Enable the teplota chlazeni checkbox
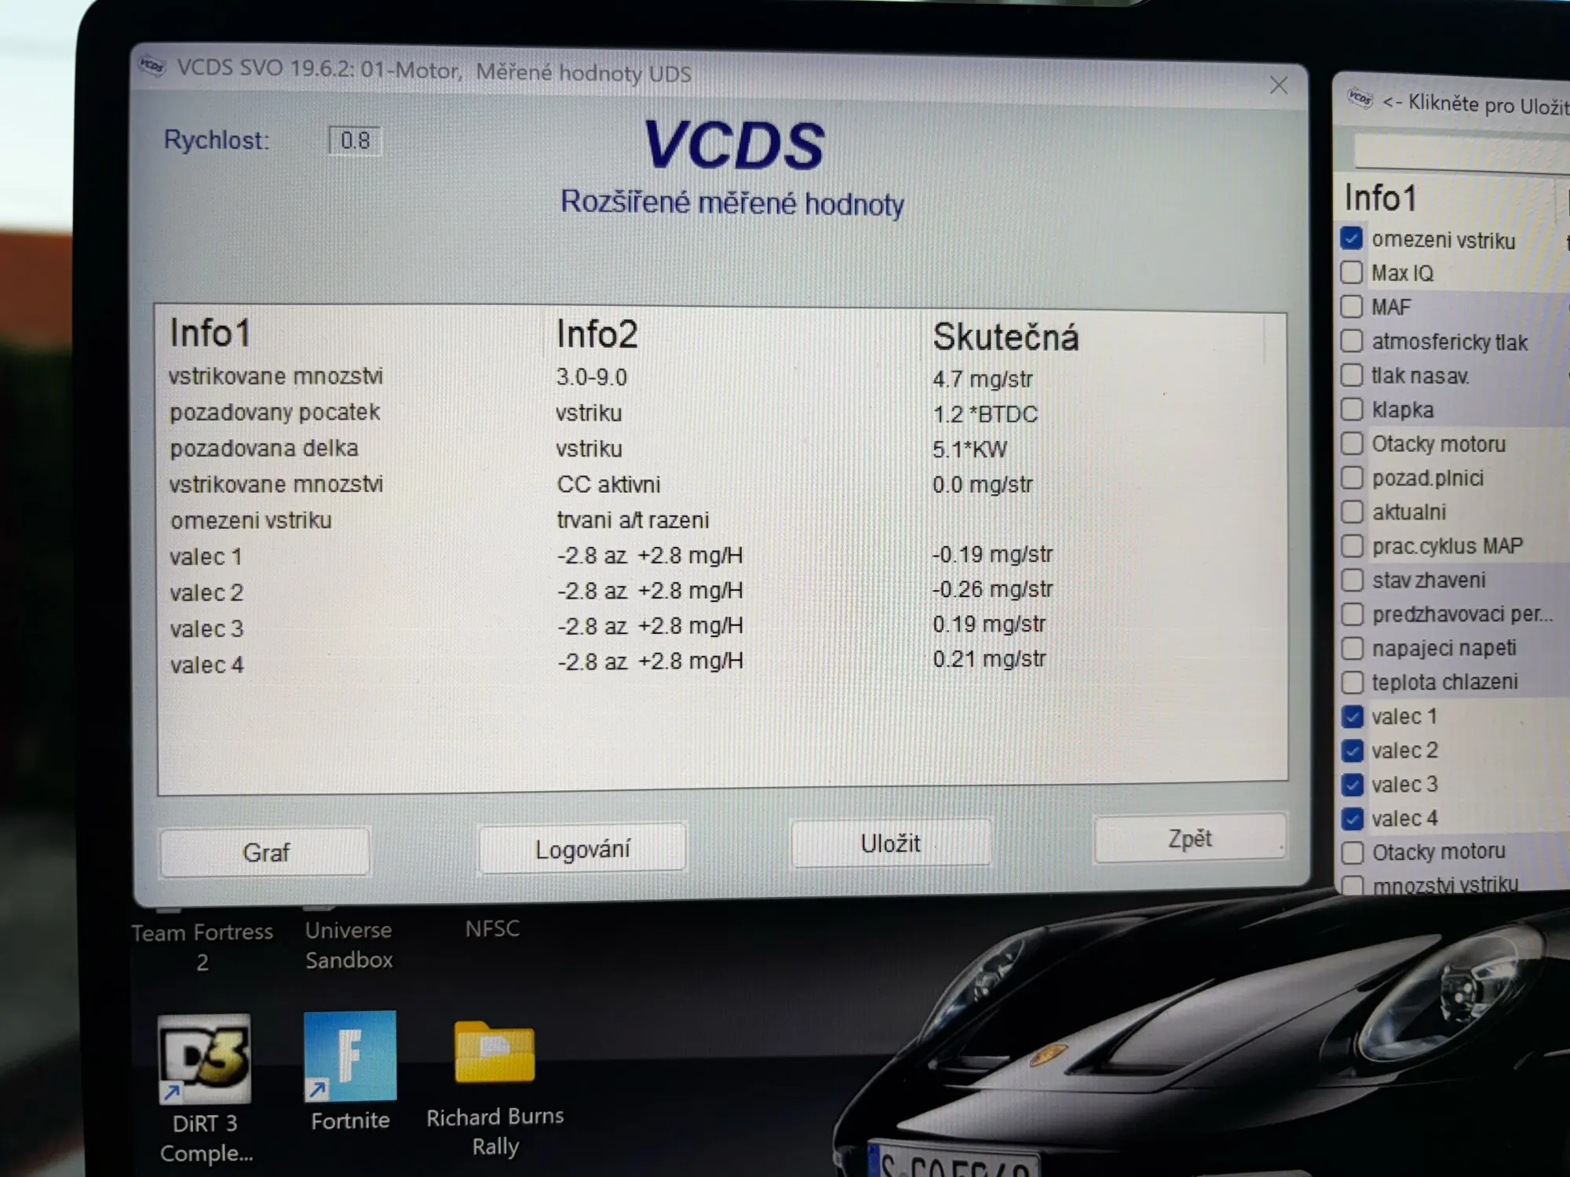The height and width of the screenshot is (1177, 1570). [1353, 683]
